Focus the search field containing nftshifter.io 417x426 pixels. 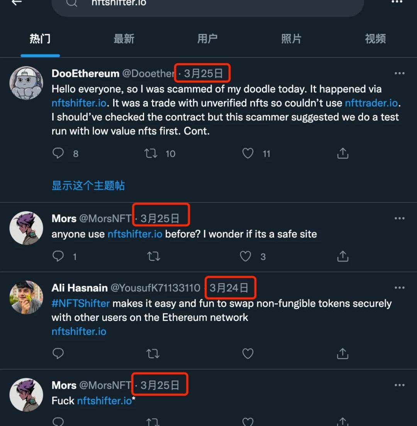[x=208, y=4]
